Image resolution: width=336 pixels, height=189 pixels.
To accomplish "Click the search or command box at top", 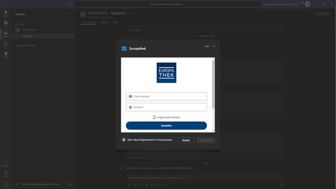I will tap(168, 4).
